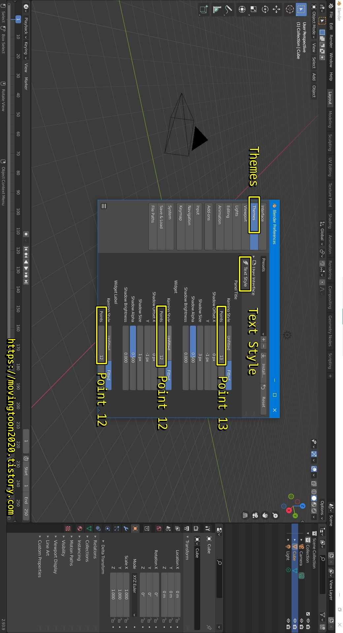
Task: Switch perspective/orthographic with the grid icon
Action: pos(245,515)
